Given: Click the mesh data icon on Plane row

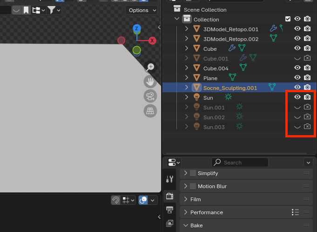Looking at the screenshot, I should point(232,77).
